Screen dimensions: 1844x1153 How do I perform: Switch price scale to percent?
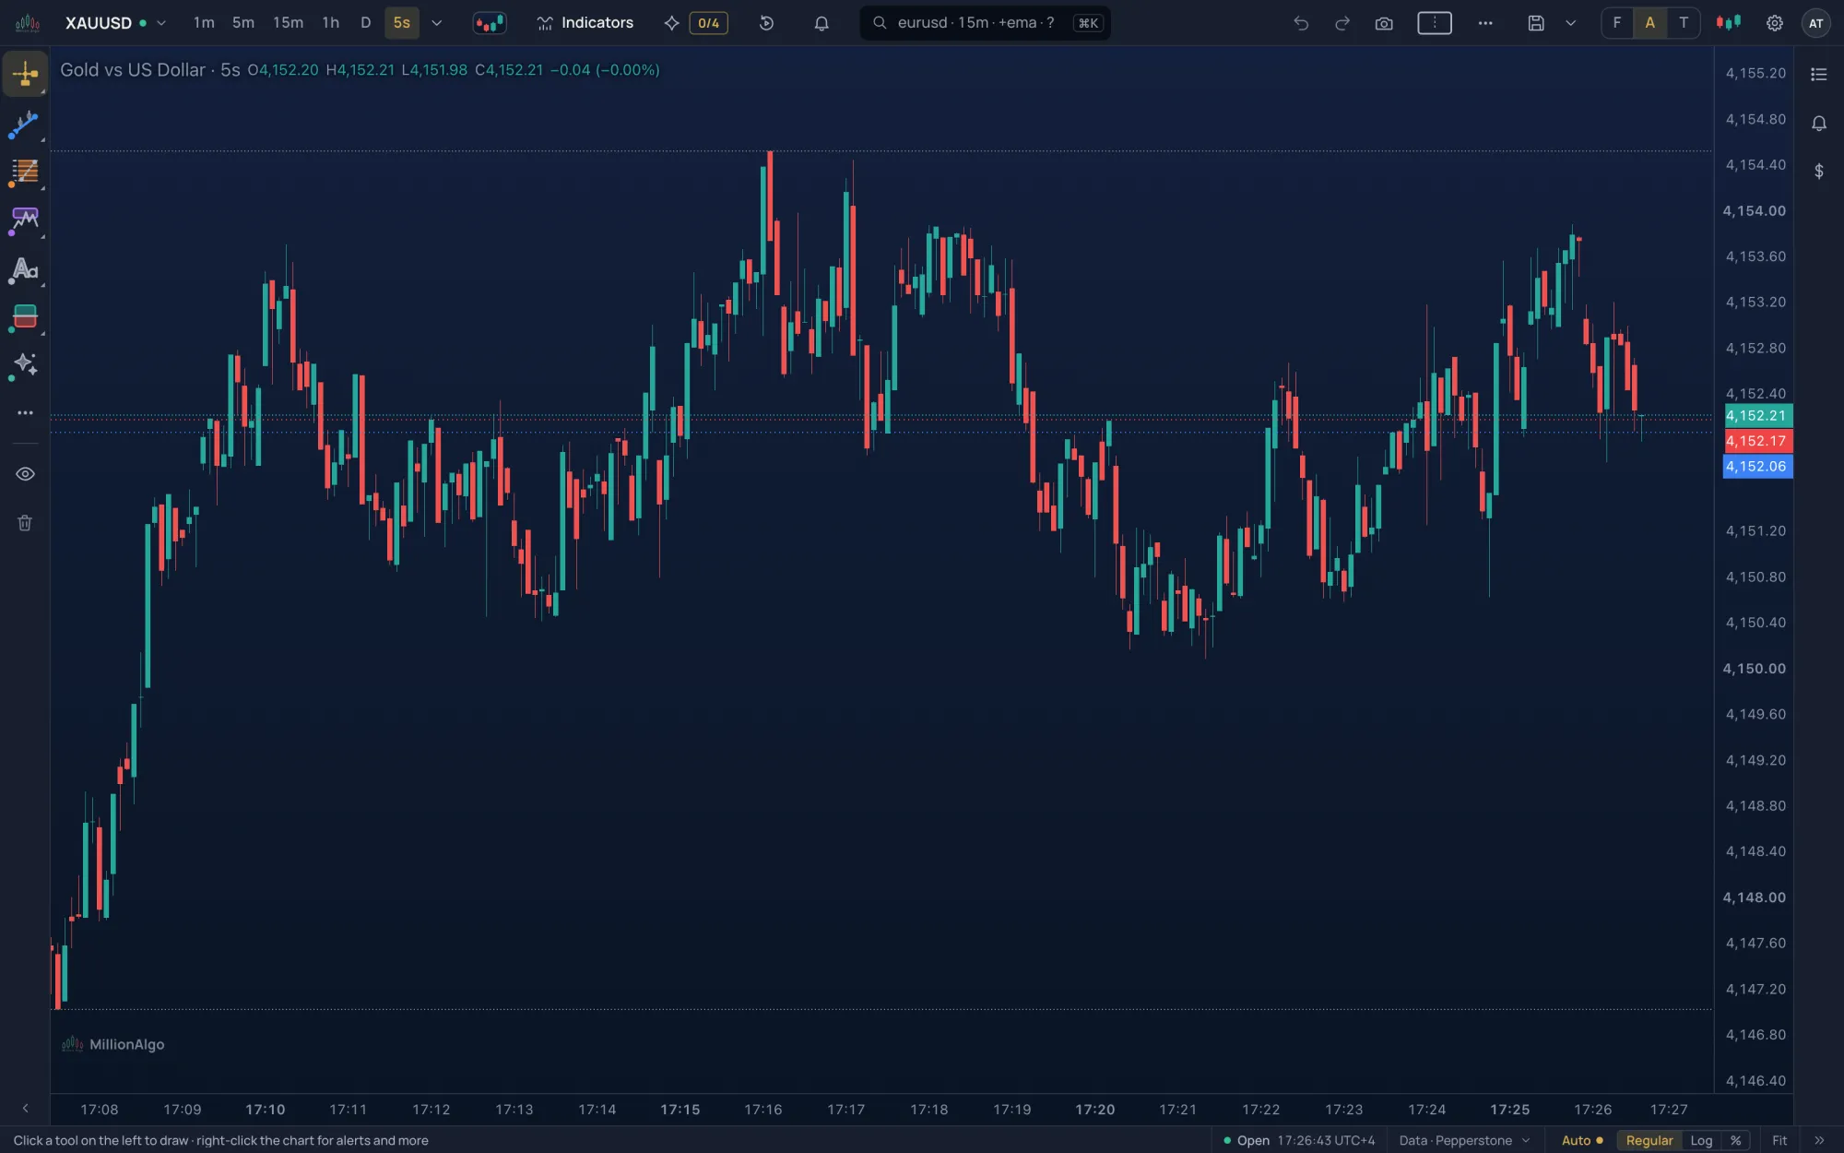1735,1141
